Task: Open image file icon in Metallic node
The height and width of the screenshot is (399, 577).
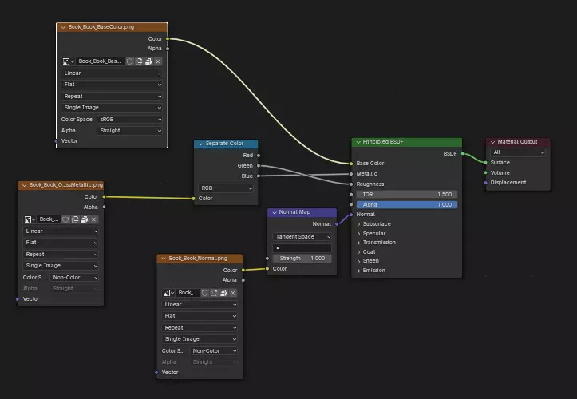Action: [x=75, y=219]
